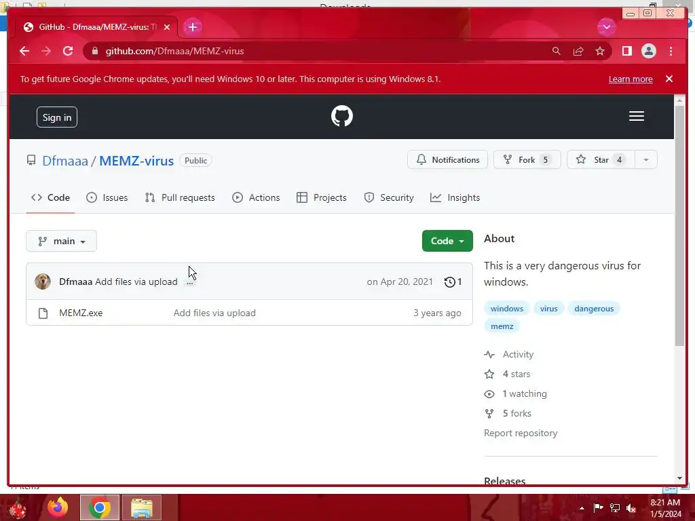Click the windows topic tag

coord(506,309)
